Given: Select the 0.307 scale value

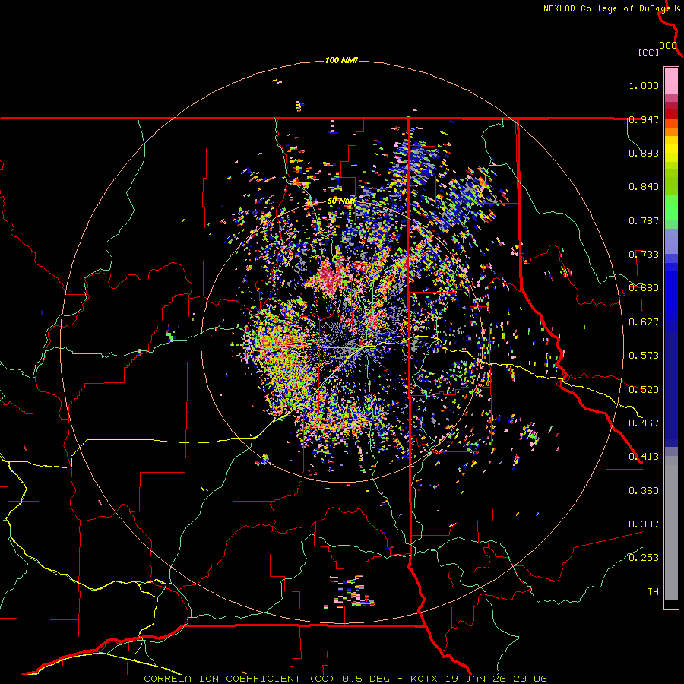Looking at the screenshot, I should pyautogui.click(x=644, y=524).
